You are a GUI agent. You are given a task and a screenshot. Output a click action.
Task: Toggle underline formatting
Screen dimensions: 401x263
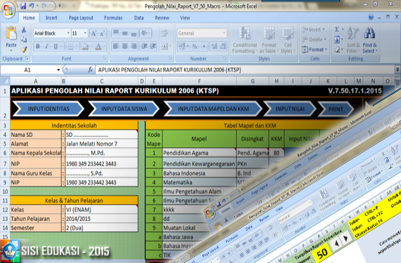(x=55, y=46)
